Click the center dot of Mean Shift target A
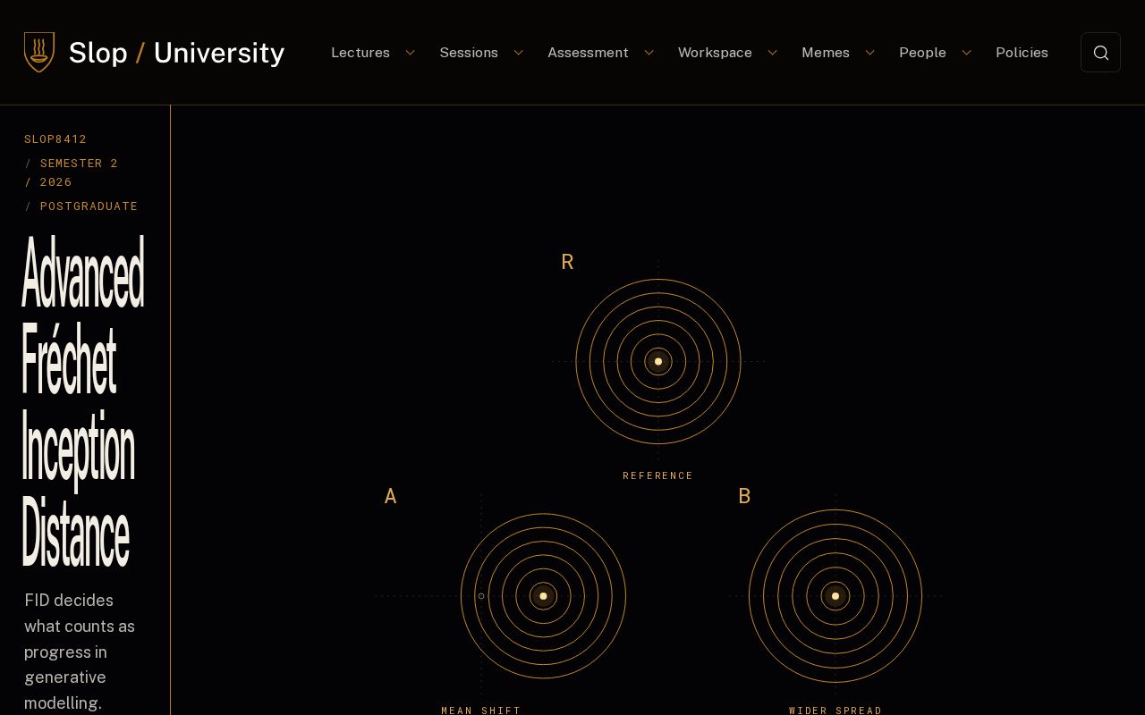The width and height of the screenshot is (1145, 715). pyautogui.click(x=543, y=596)
